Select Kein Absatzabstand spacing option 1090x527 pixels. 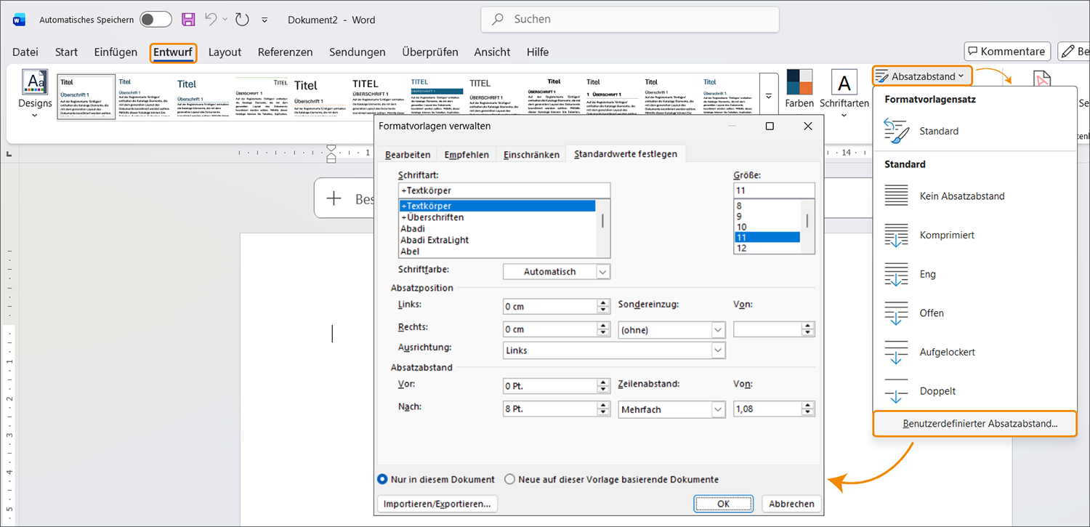(974, 196)
